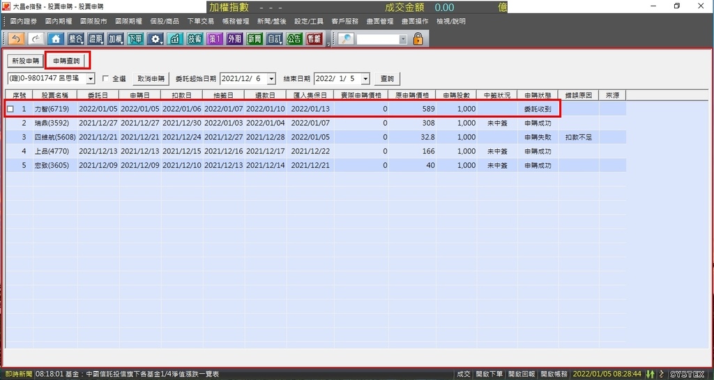Open the 客戶服務 menu

tap(344, 22)
